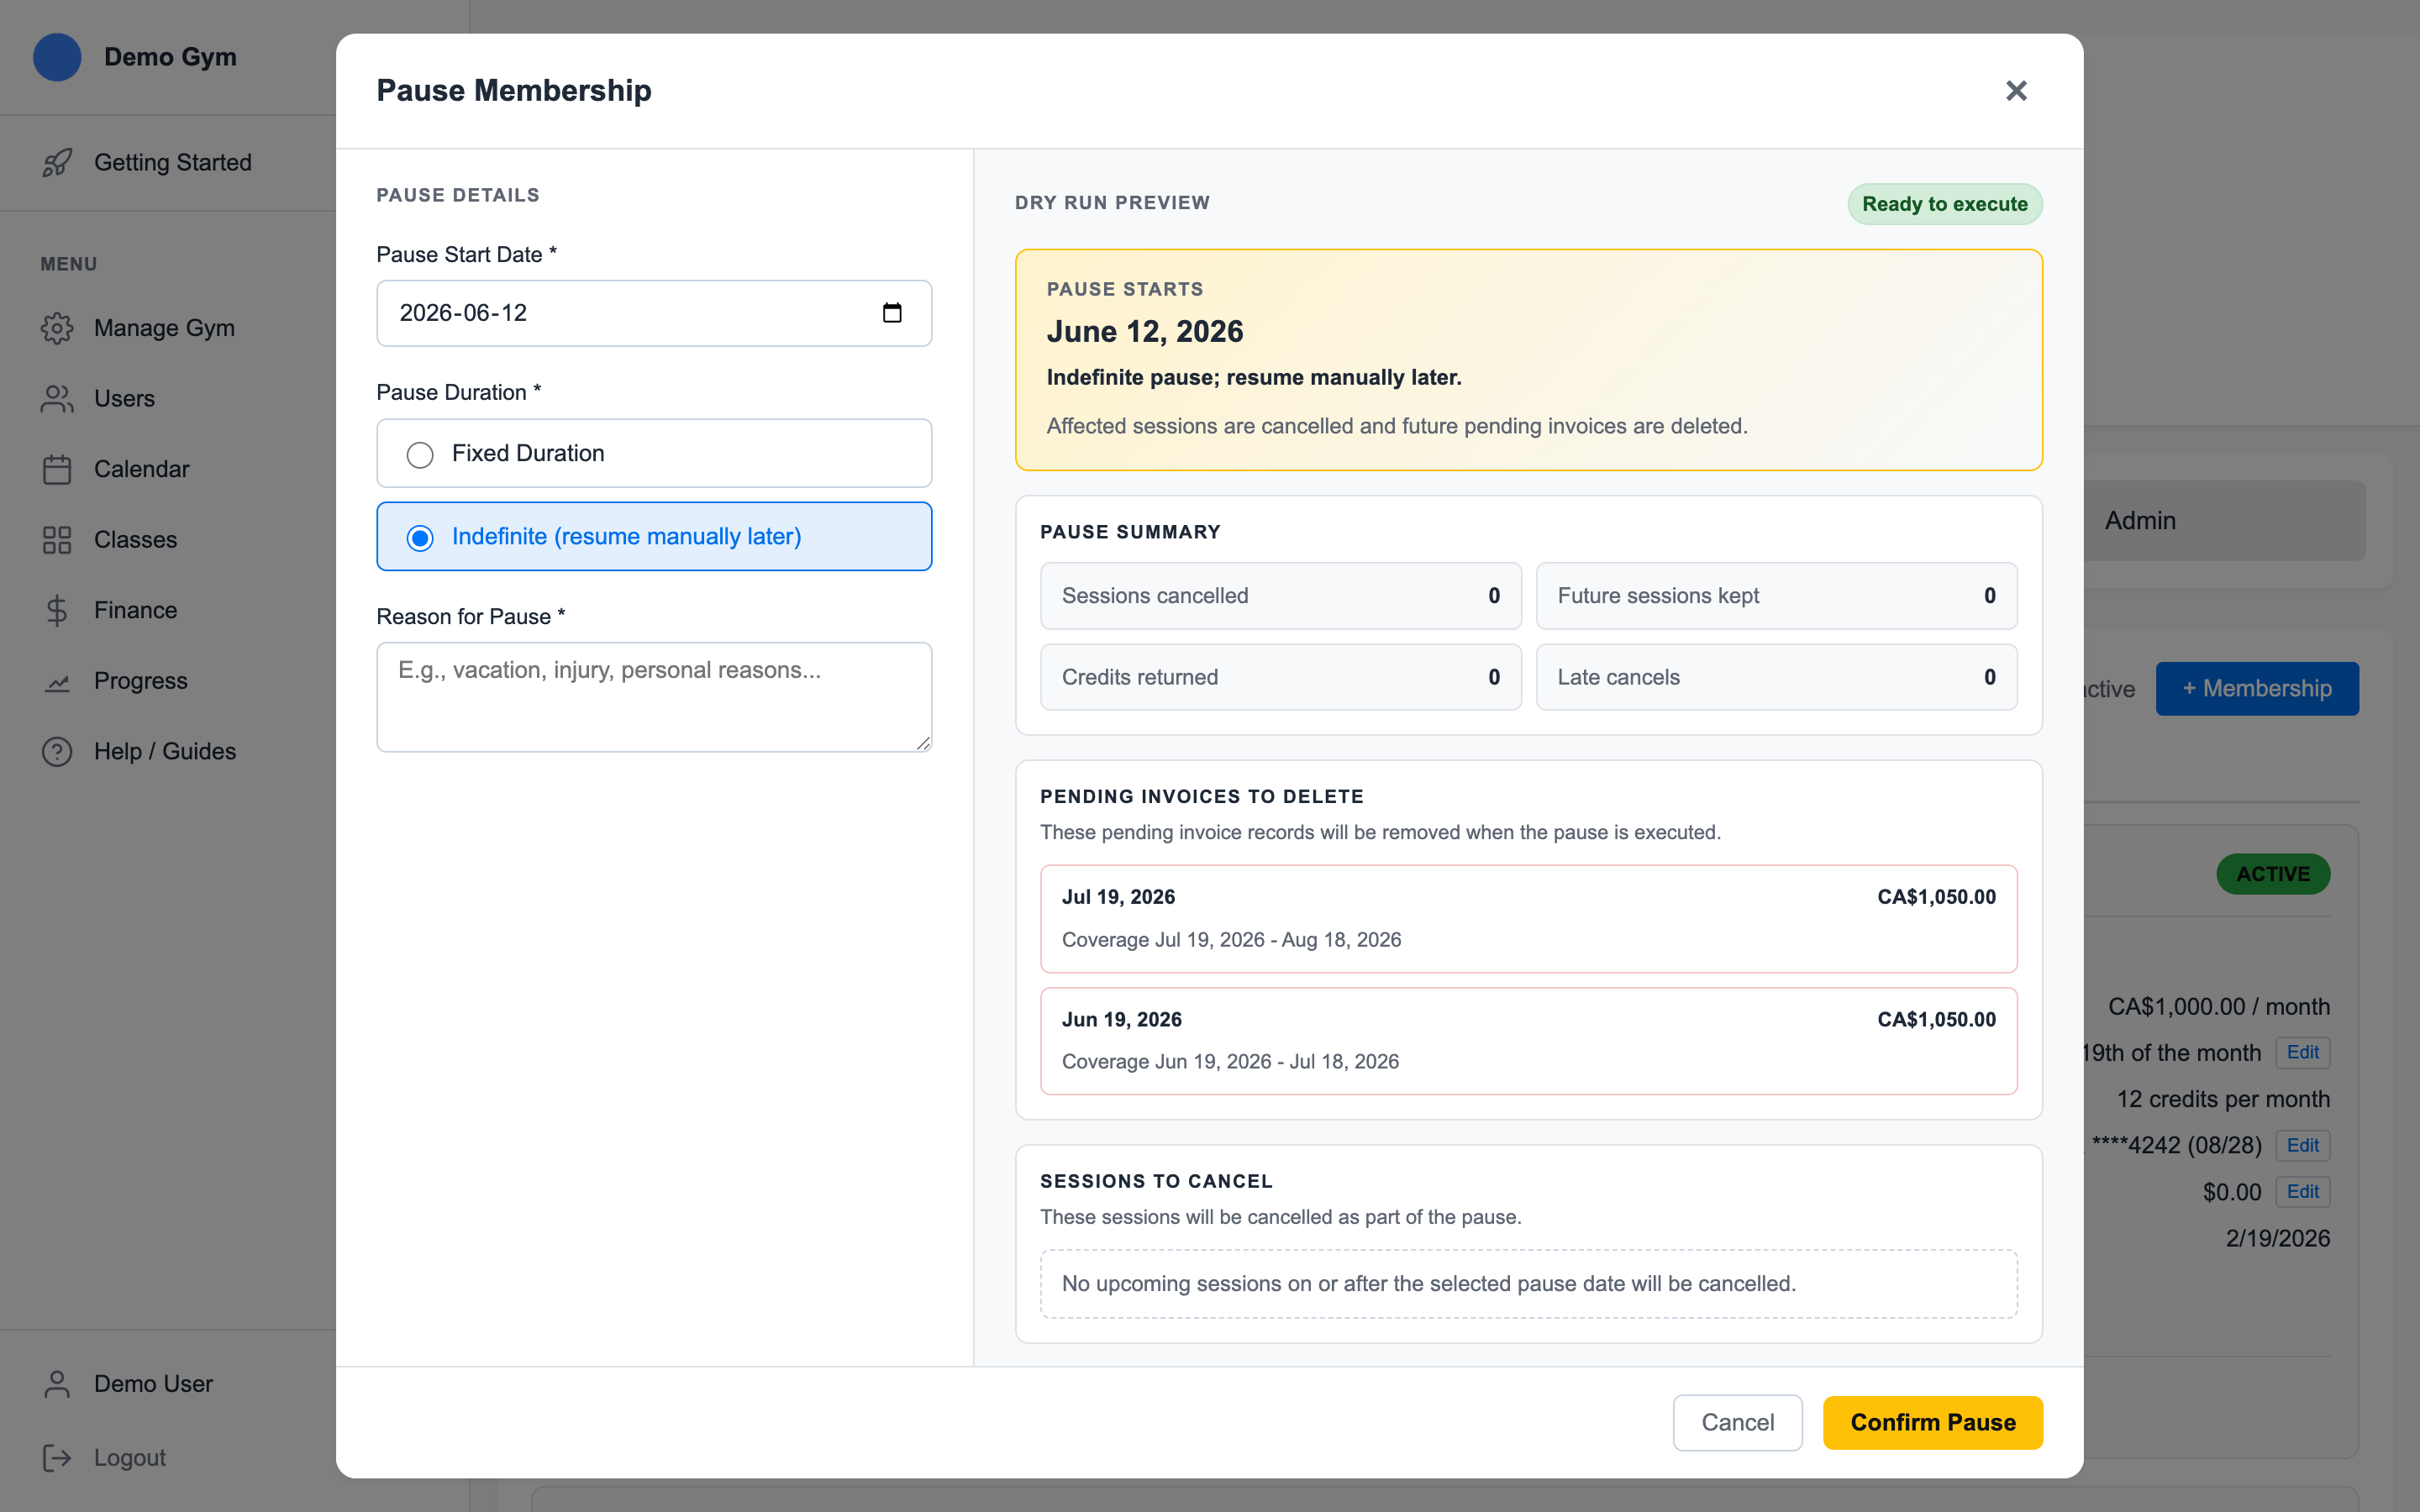This screenshot has width=2420, height=1512.
Task: Click the Cancel button
Action: coord(1737,1422)
